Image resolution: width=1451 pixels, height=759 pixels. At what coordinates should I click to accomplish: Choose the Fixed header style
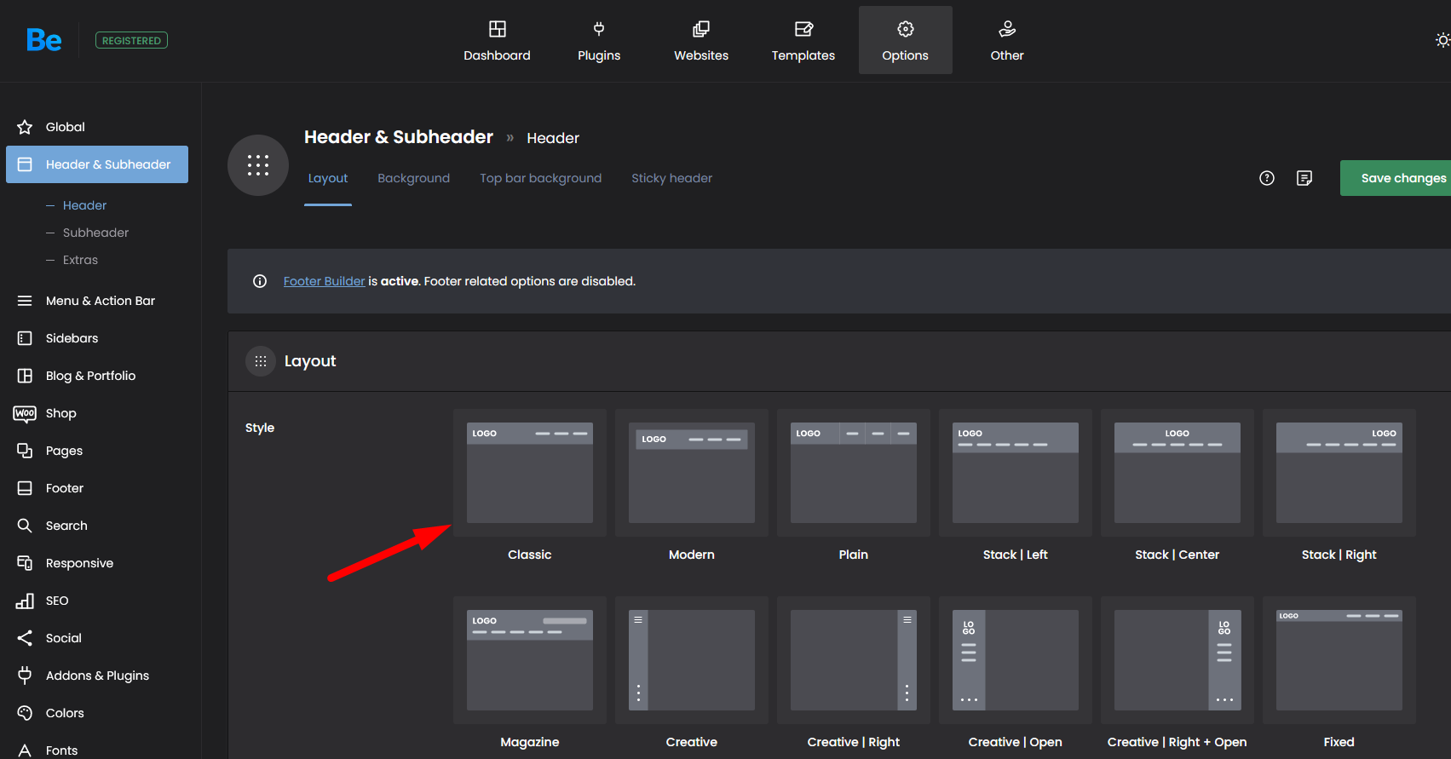(x=1339, y=660)
